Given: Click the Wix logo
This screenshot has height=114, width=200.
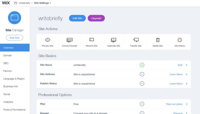Looking at the screenshot, I should click(6, 3).
